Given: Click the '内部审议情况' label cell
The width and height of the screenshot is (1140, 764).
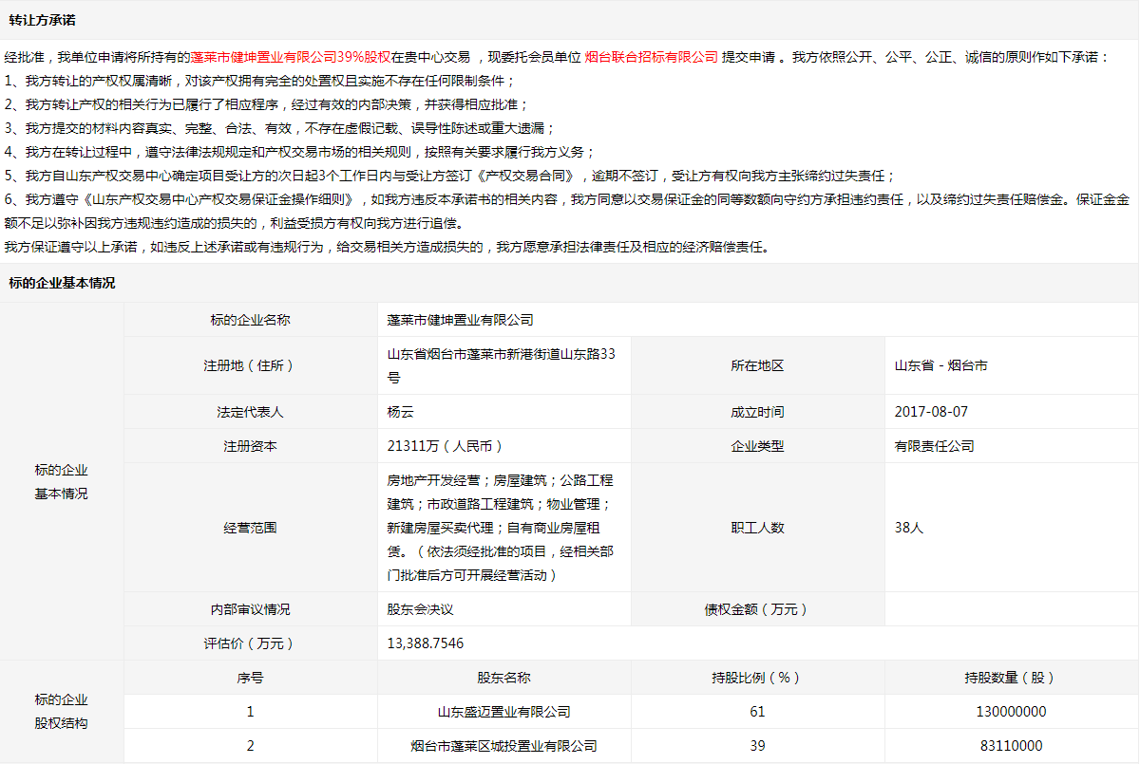Looking at the screenshot, I should [251, 609].
